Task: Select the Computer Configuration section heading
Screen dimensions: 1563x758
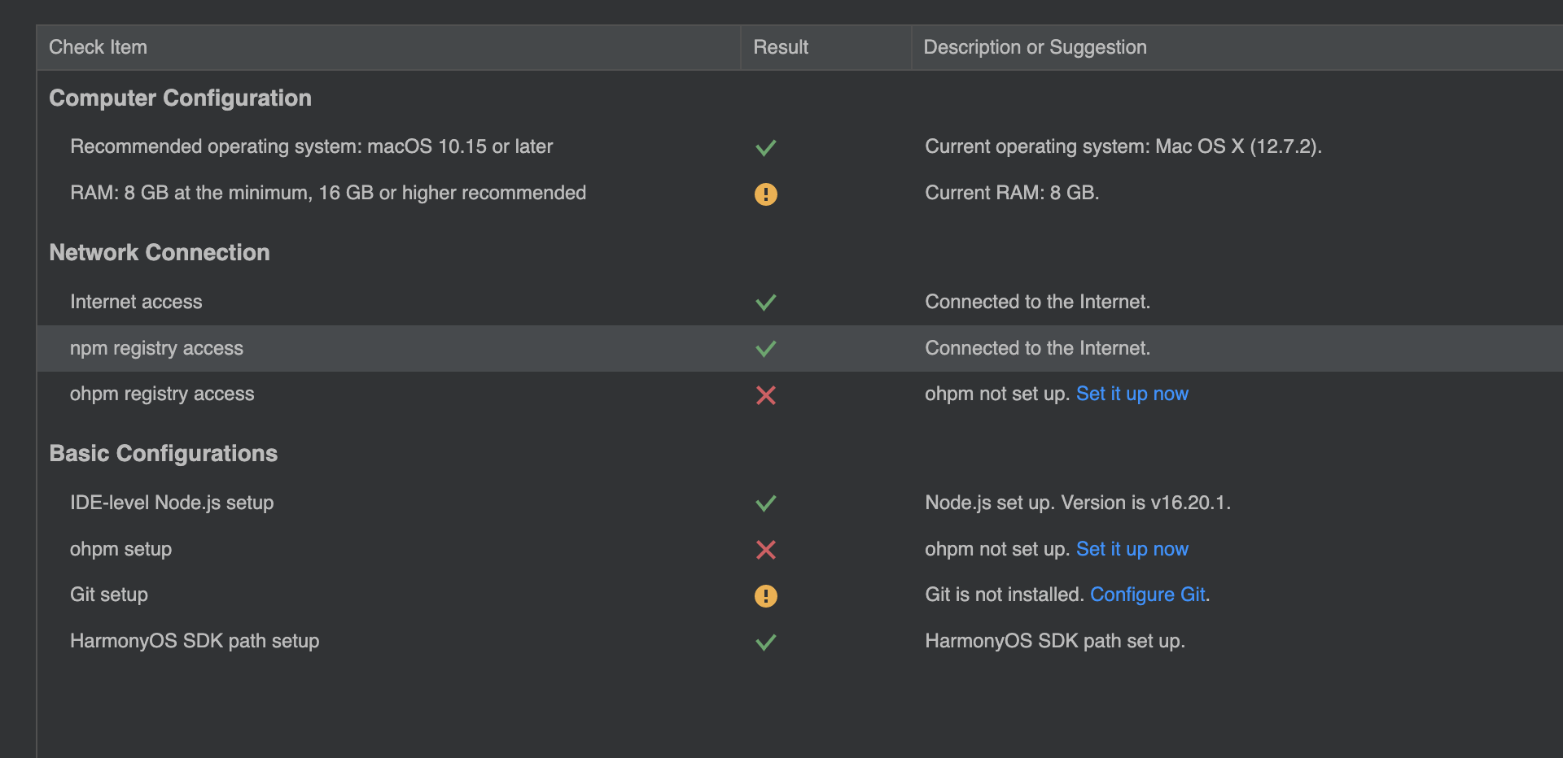Action: click(180, 98)
